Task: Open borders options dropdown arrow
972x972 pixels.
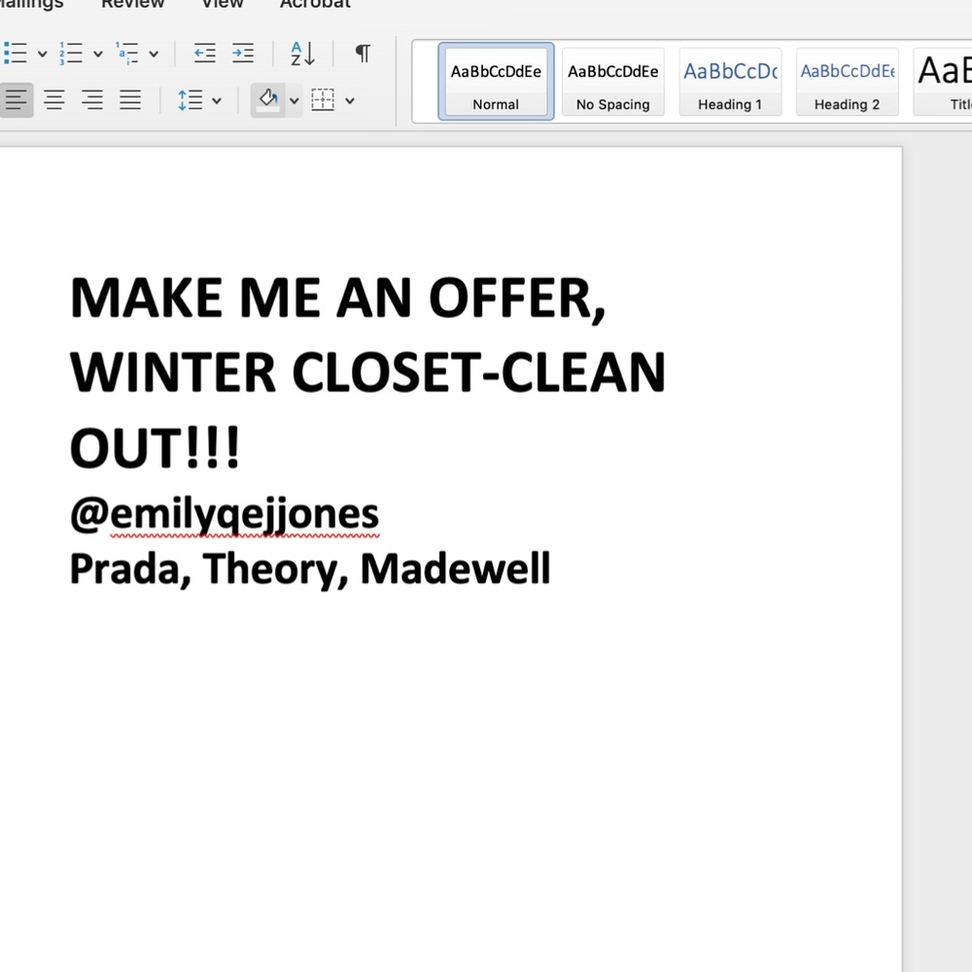Action: tap(350, 100)
